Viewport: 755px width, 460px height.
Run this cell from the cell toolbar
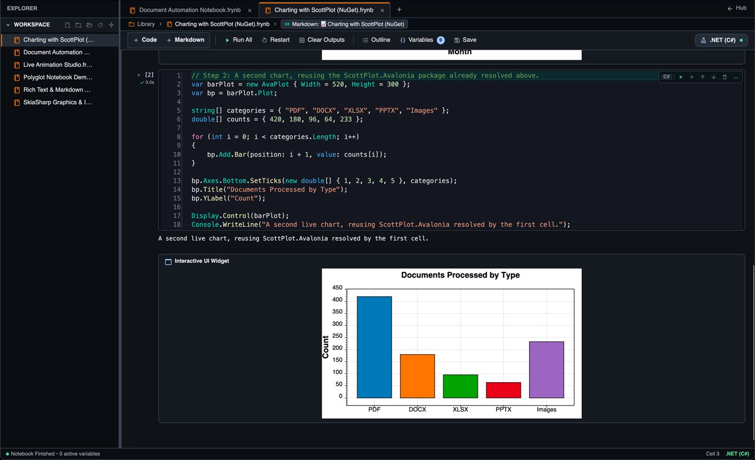point(681,77)
